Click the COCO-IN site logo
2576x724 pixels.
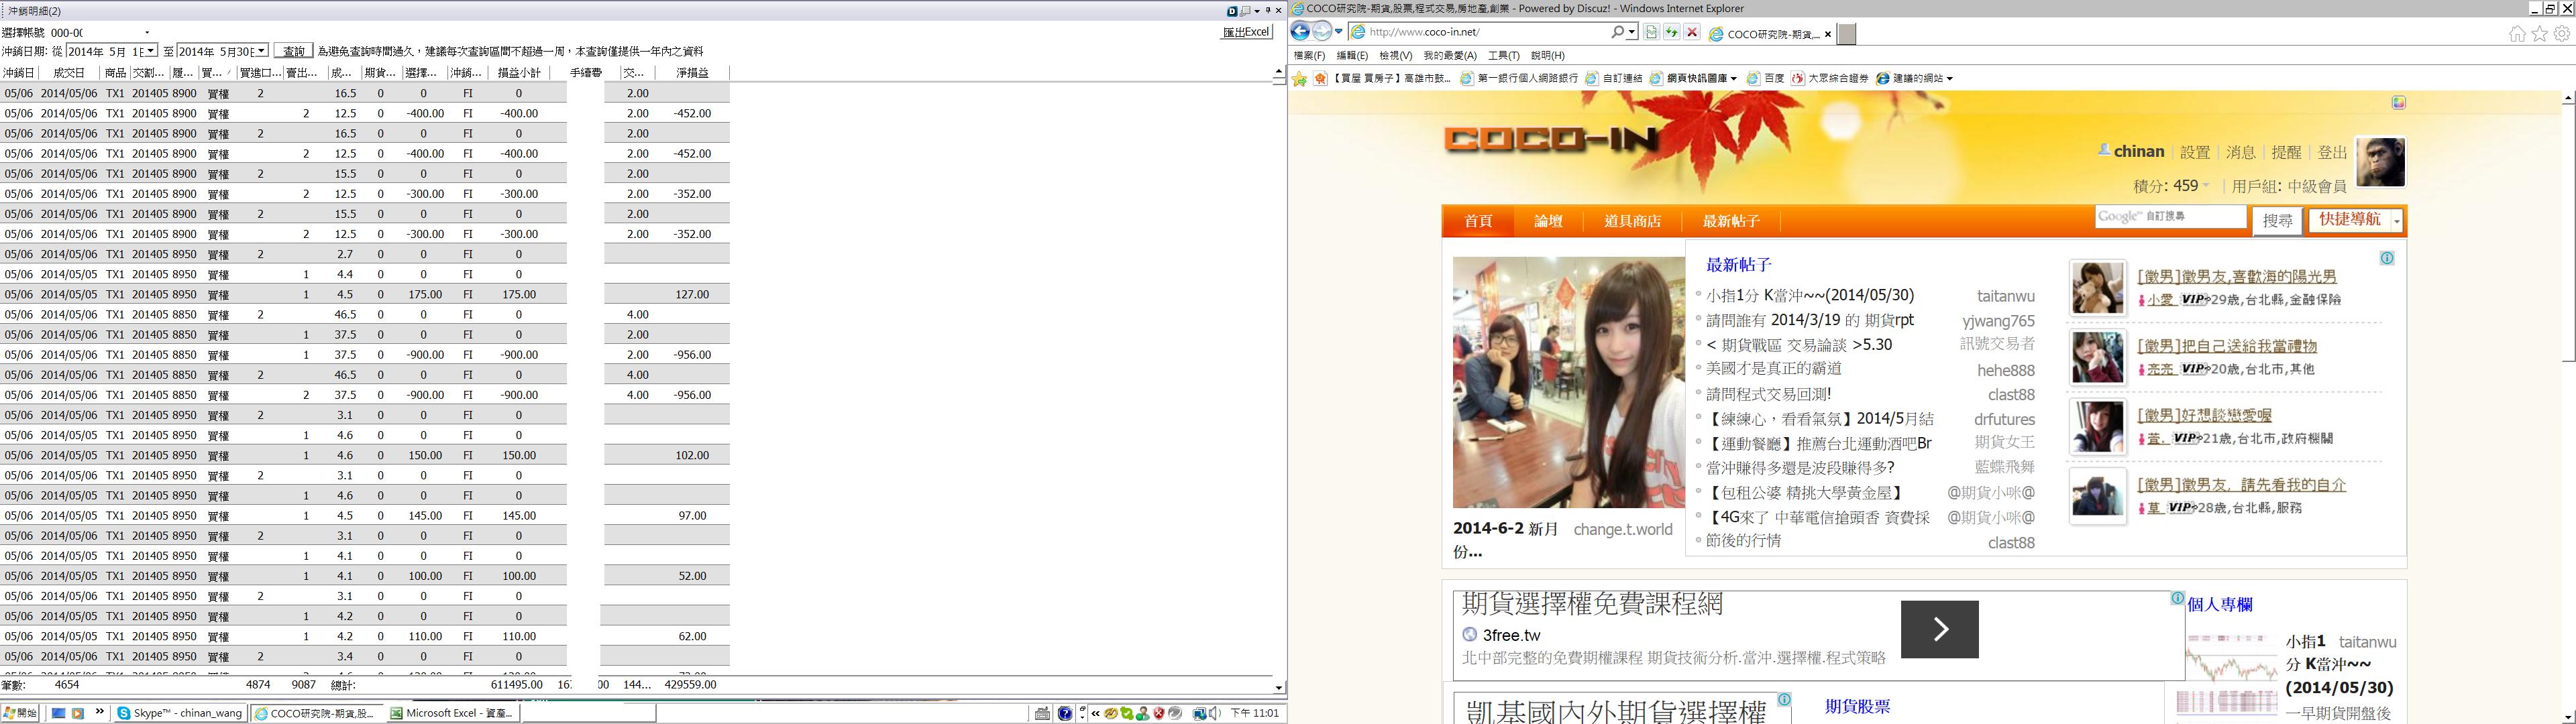[x=1552, y=138]
